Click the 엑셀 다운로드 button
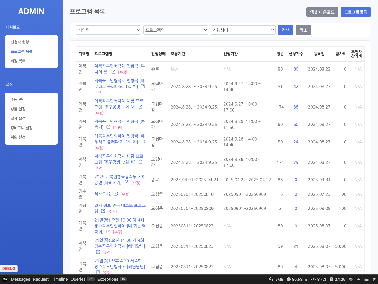The height and width of the screenshot is (284, 378). (x=322, y=12)
